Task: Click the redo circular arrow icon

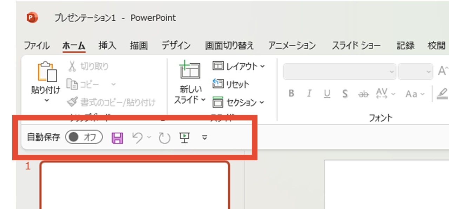Action: pos(164,138)
